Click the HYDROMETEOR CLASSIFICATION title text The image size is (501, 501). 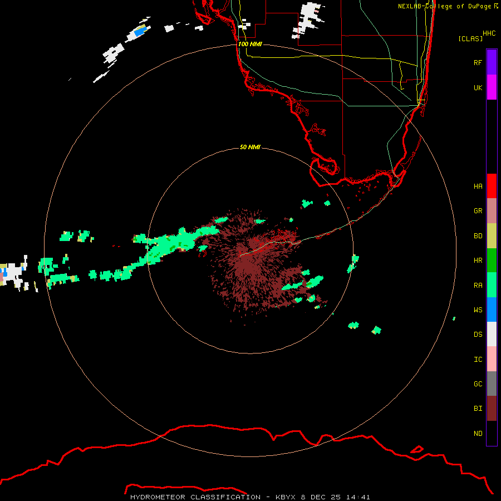coord(195,497)
